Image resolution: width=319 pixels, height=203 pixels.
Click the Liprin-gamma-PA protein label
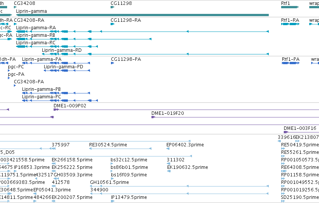tap(42, 59)
